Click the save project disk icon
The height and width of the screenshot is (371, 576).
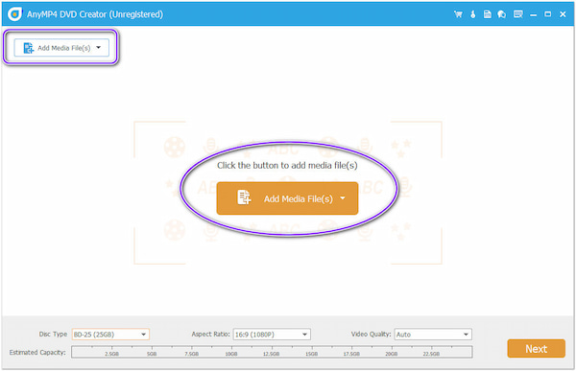click(487, 14)
